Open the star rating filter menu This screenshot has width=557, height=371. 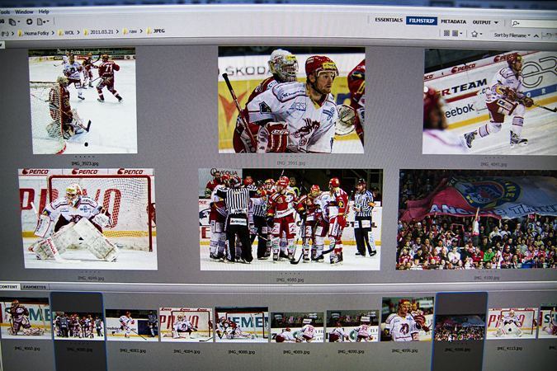pos(476,34)
